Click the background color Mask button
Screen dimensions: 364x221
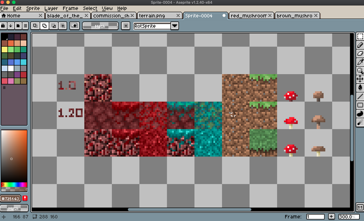(x=14, y=208)
